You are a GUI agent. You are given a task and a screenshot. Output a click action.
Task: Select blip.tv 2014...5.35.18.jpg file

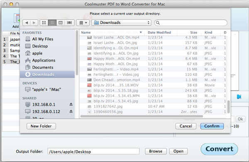[x=153, y=91]
